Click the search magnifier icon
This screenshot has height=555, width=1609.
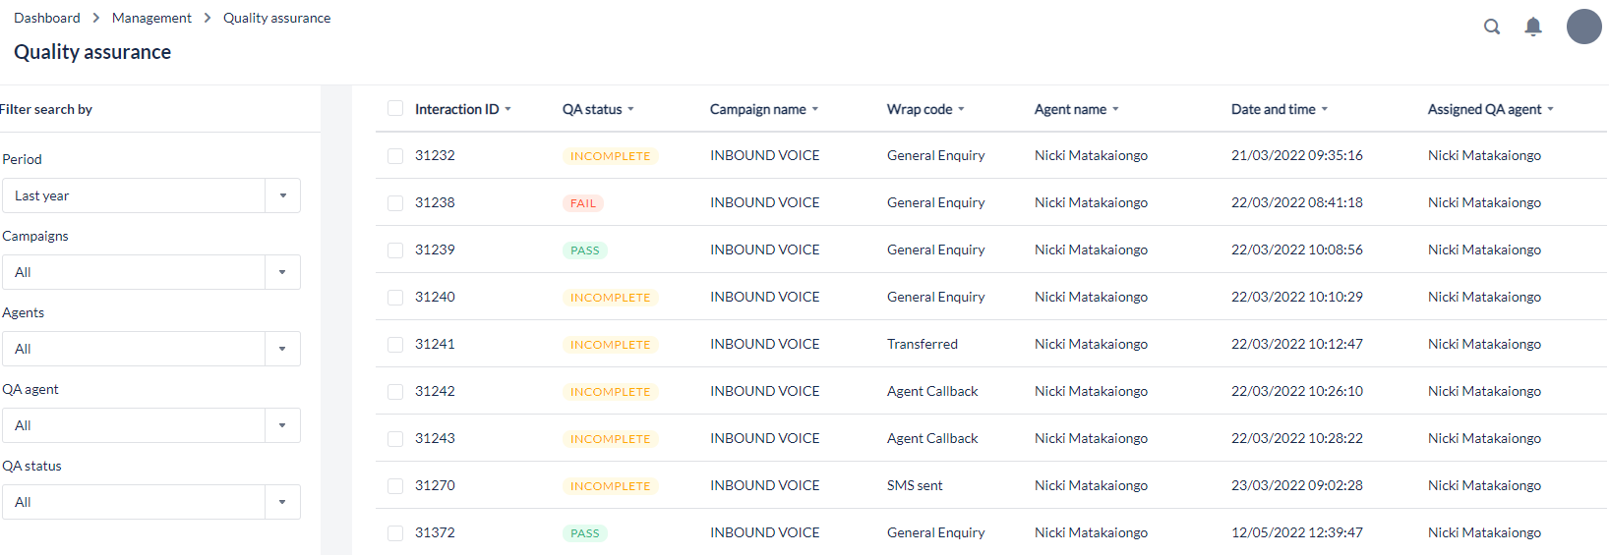click(1492, 27)
